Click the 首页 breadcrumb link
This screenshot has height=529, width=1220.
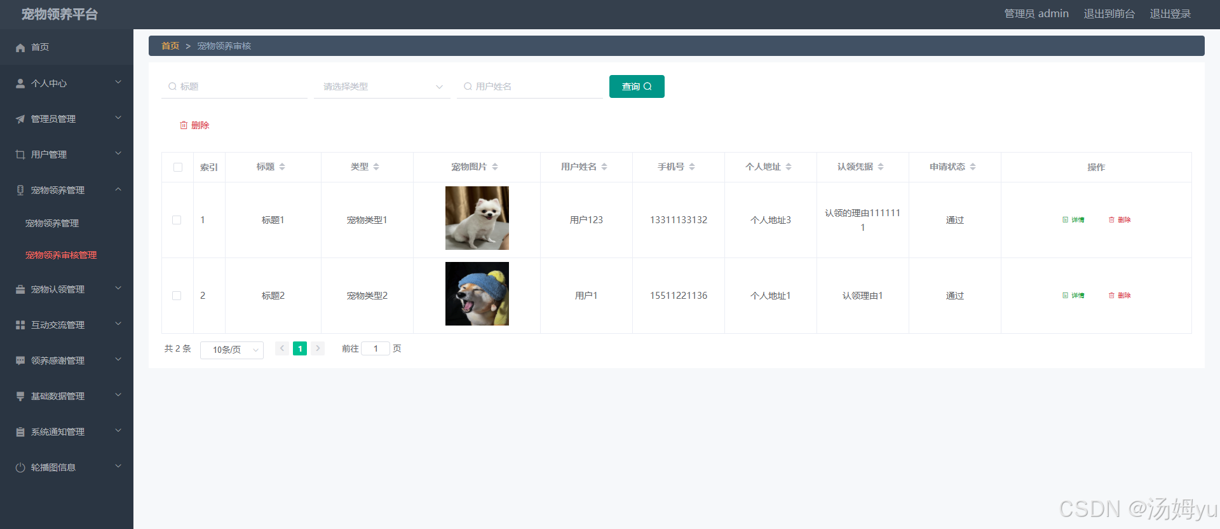(x=170, y=46)
